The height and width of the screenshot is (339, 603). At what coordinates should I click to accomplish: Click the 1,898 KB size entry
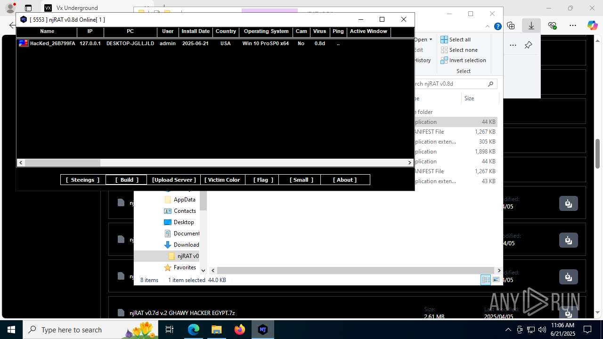[485, 152]
